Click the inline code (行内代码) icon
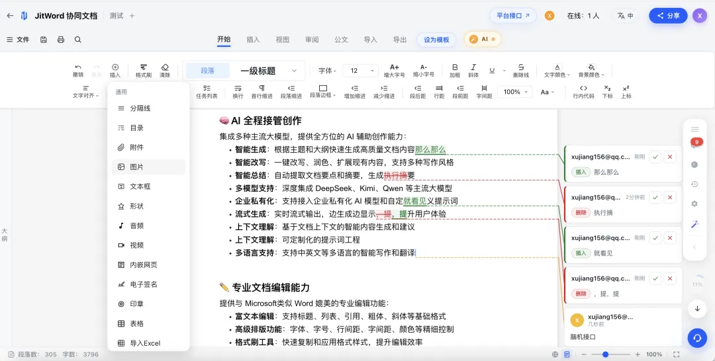The height and width of the screenshot is (361, 715). 583,89
